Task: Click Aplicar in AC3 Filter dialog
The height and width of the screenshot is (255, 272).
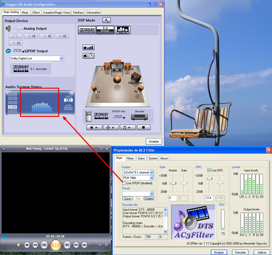Action: pos(262,252)
